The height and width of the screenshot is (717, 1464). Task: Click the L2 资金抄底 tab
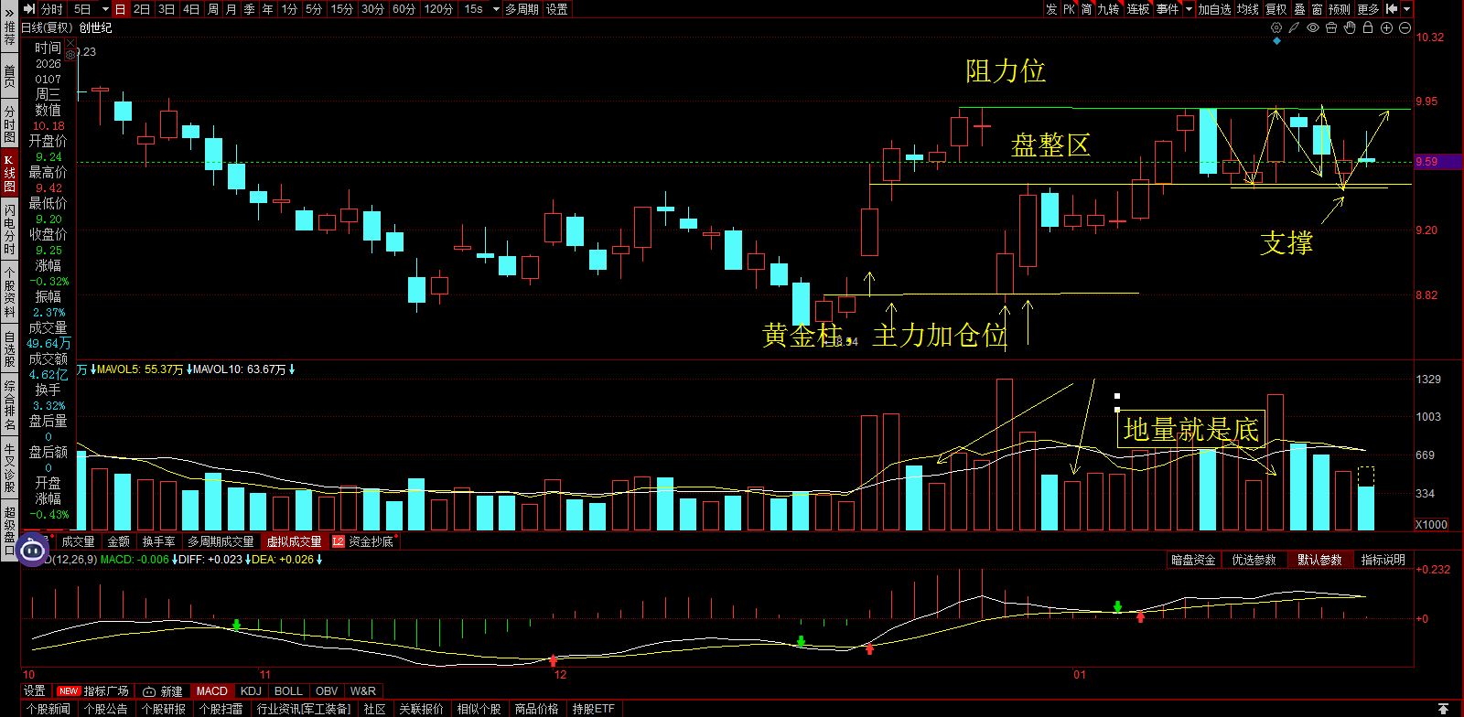coord(363,541)
